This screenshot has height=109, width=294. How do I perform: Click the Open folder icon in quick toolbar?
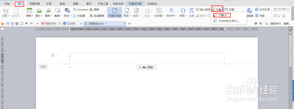3,24
